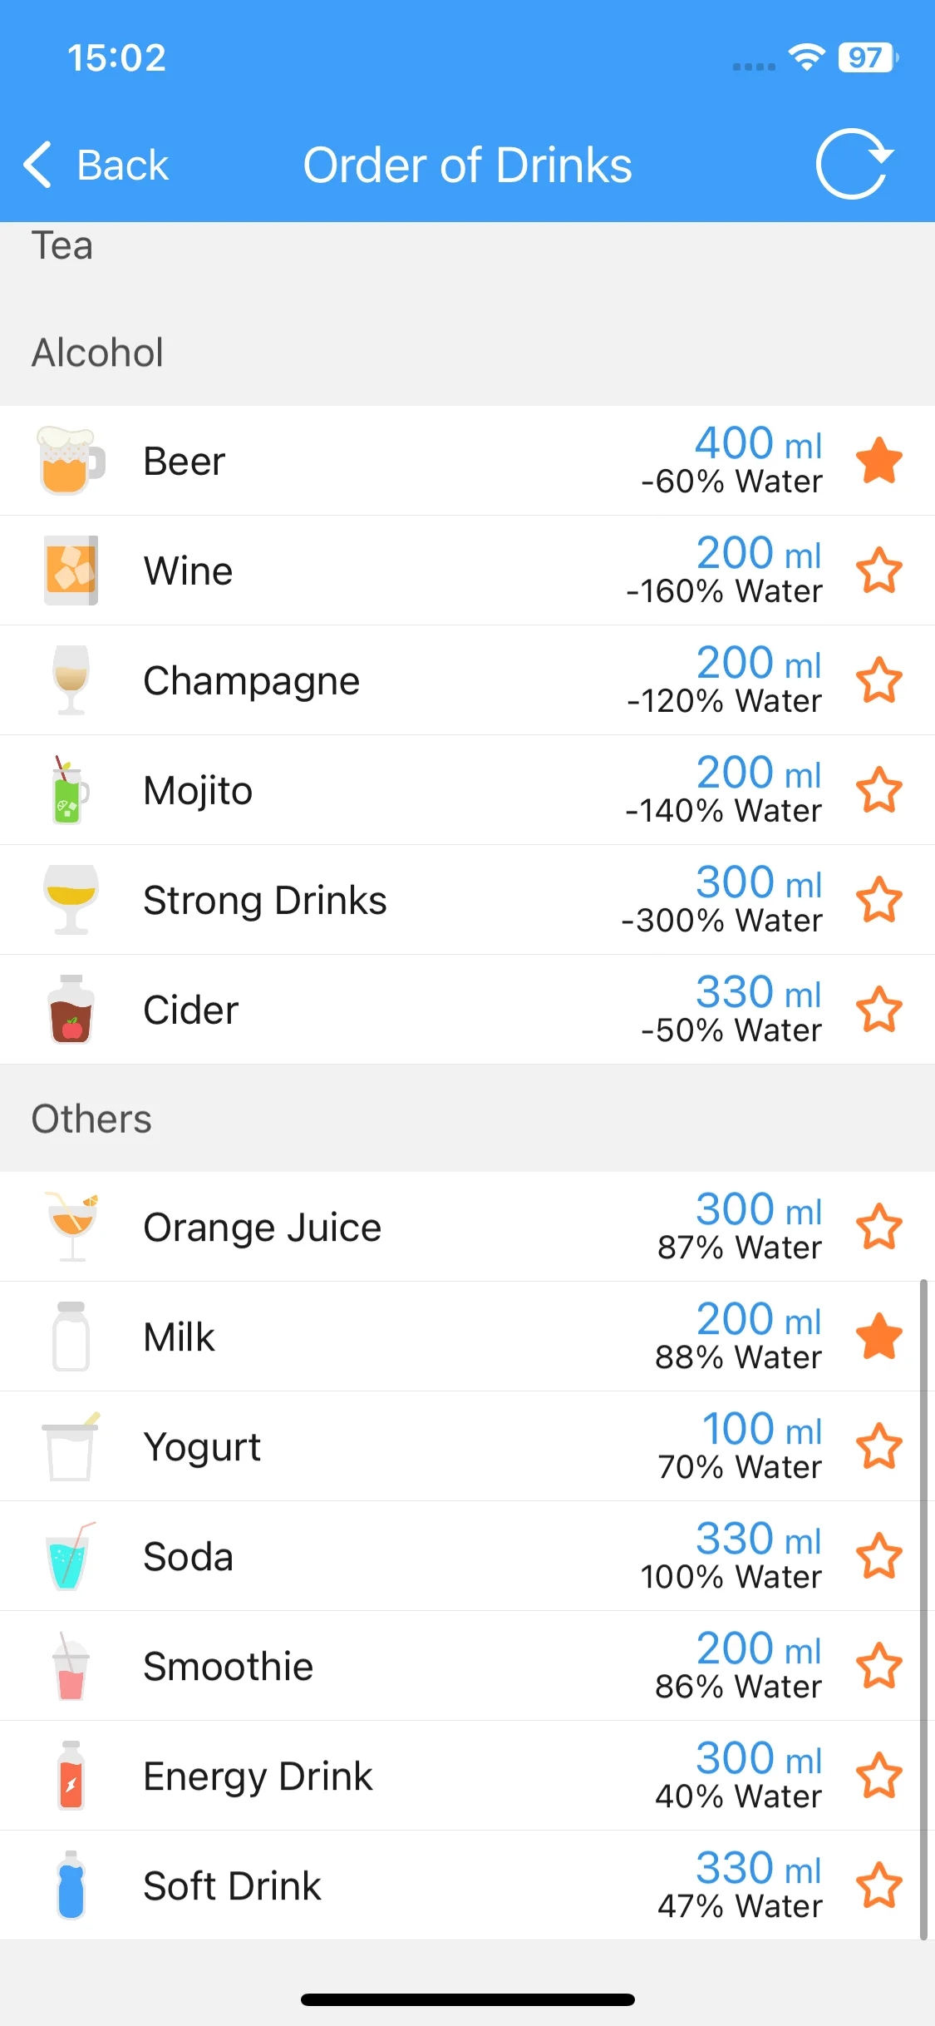Toggle the favorite star for Milk
Viewport: 935px width, 2026px height.
click(x=879, y=1337)
